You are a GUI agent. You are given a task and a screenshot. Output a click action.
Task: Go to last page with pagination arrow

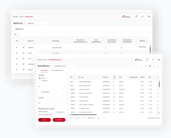[x=85, y=118]
